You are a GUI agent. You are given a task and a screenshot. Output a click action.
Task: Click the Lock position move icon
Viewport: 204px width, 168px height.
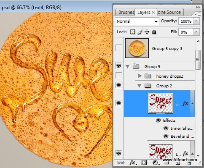point(147,32)
